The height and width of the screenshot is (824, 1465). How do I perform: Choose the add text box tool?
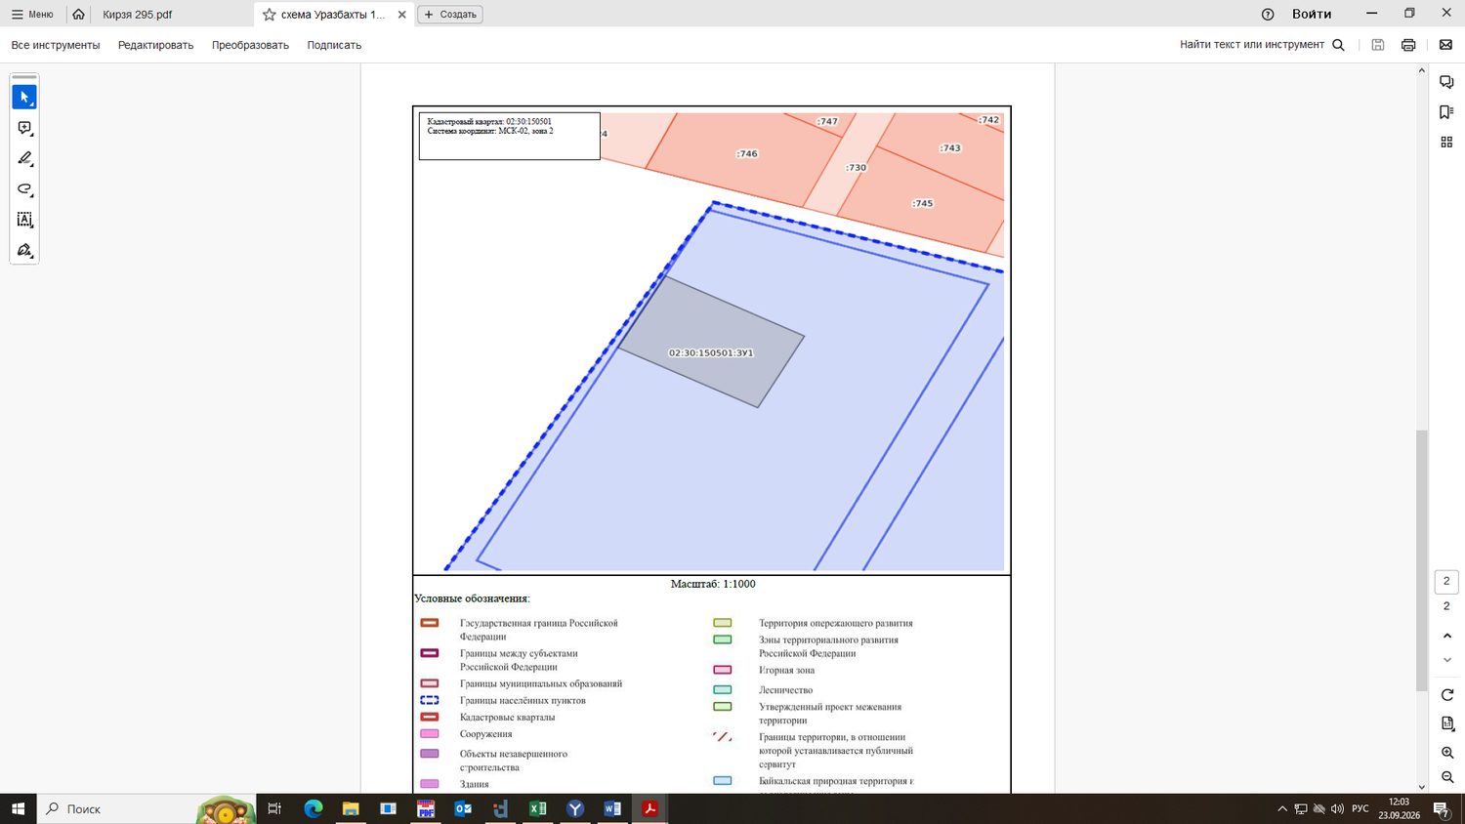pos(24,220)
